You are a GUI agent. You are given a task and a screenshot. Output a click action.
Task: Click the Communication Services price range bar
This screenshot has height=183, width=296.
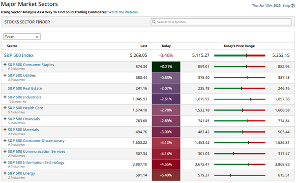click(240, 154)
